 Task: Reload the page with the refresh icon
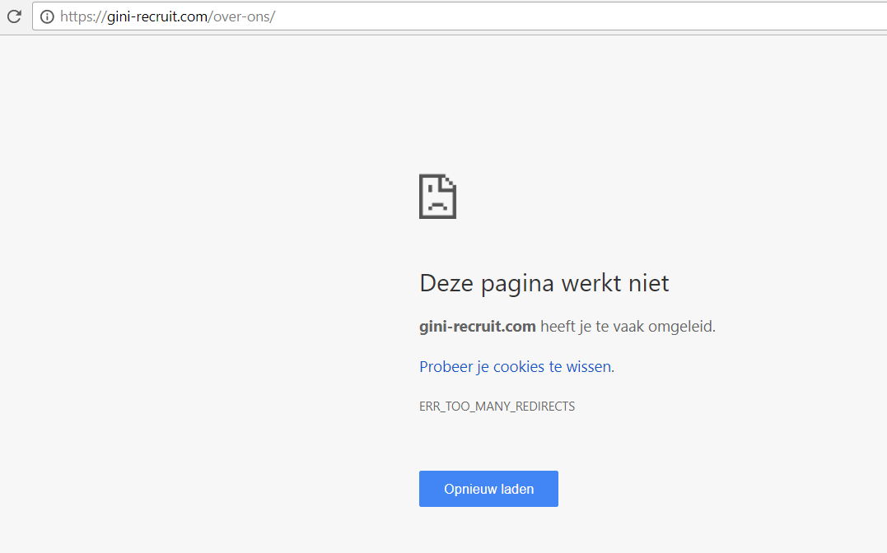point(14,16)
